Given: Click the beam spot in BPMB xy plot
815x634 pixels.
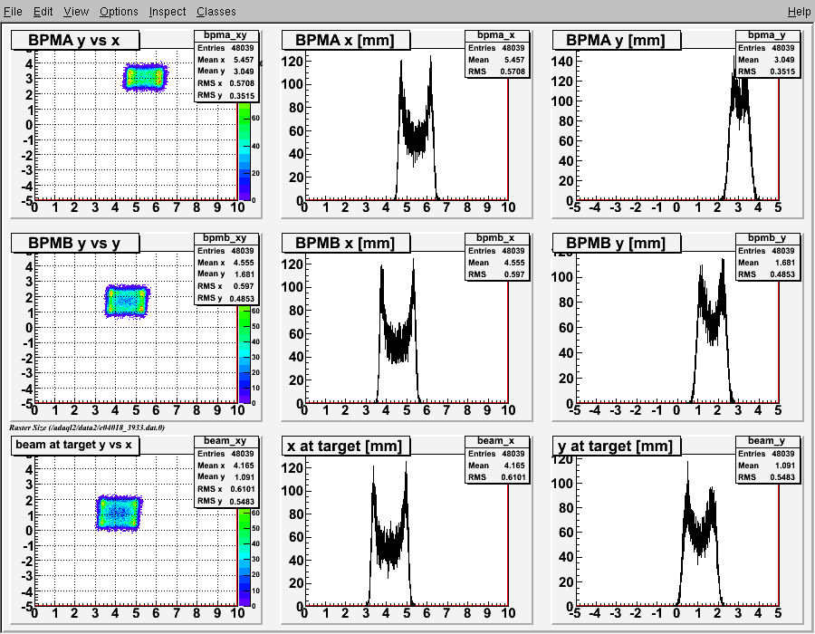Looking at the screenshot, I should point(127,301).
